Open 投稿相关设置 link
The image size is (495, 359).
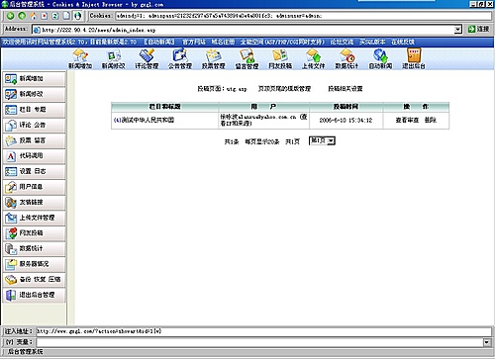pyautogui.click(x=346, y=89)
